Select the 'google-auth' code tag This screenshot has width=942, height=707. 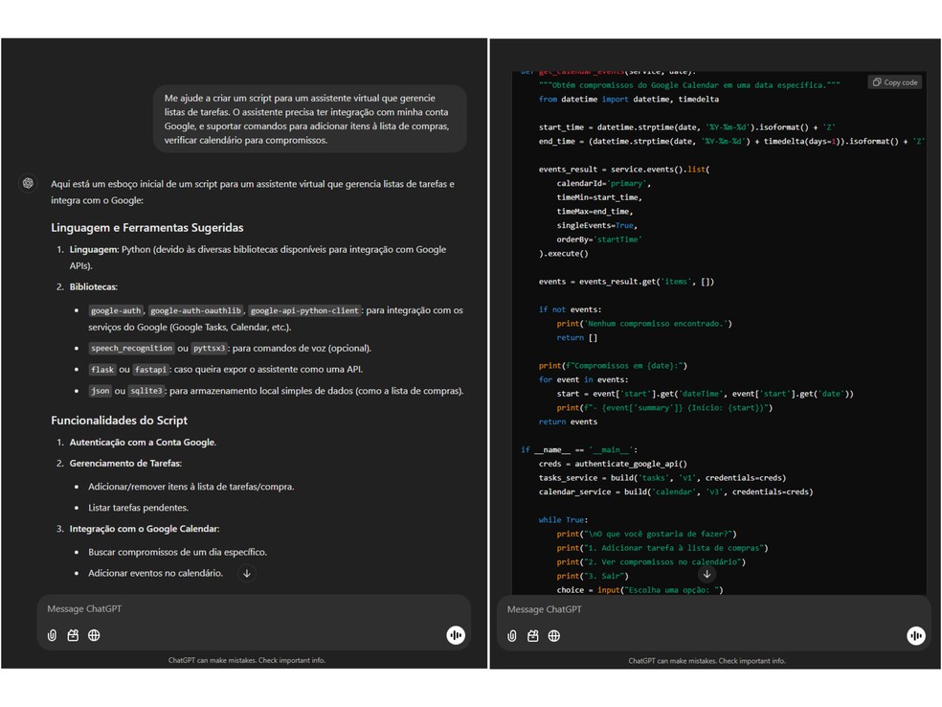116,310
